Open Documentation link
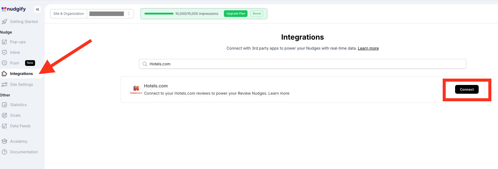Image resolution: width=498 pixels, height=169 pixels. [24, 152]
